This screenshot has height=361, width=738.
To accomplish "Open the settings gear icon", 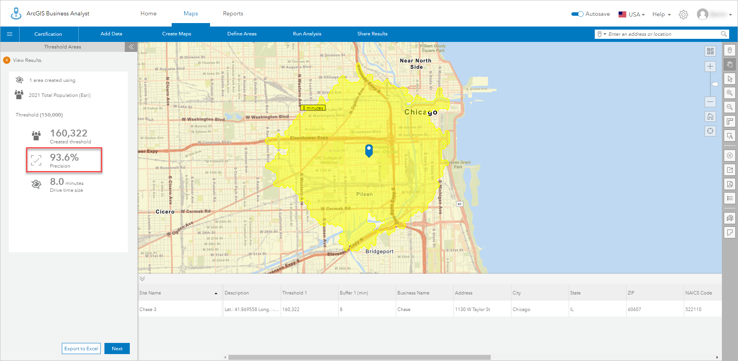I will tap(683, 15).
